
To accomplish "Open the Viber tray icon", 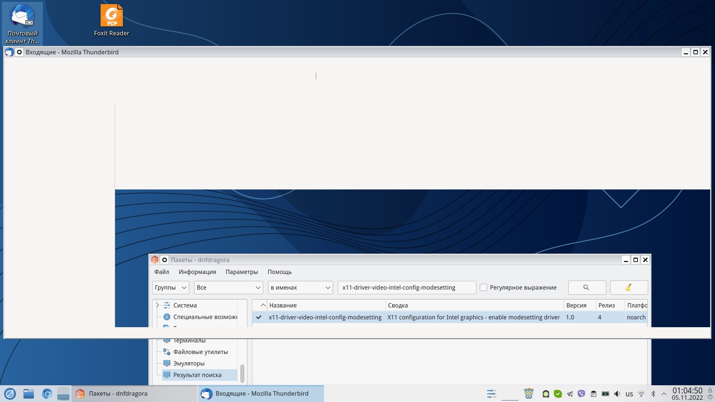I will (x=581, y=393).
